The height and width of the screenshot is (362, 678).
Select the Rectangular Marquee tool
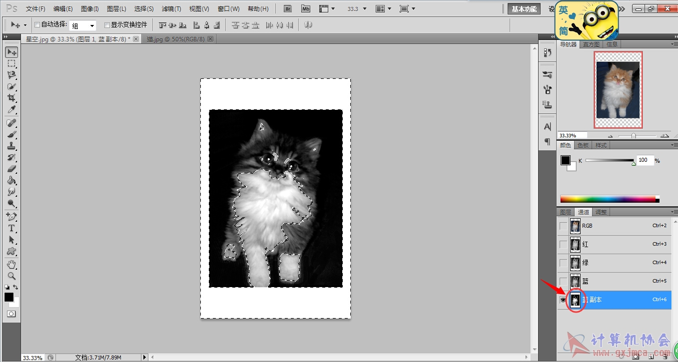pyautogui.click(x=11, y=64)
